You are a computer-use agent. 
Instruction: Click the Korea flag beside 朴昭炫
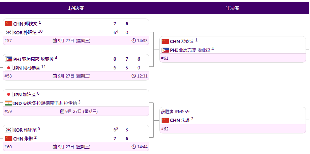[x=8, y=32]
